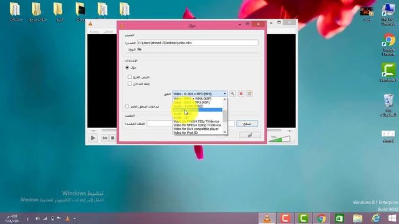Open This PC shortcut on desktop
The width and height of the screenshot is (399, 224).
pyautogui.click(x=388, y=14)
